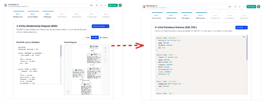
Task: Toggle dark mode moon icon in ERD screen
Action: (x=105, y=5)
